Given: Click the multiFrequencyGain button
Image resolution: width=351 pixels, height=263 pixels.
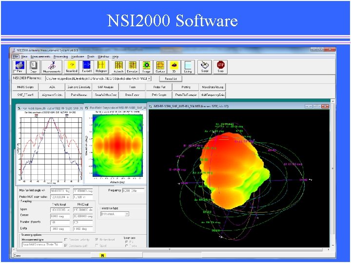Looking at the screenshot, I should coord(212,95).
